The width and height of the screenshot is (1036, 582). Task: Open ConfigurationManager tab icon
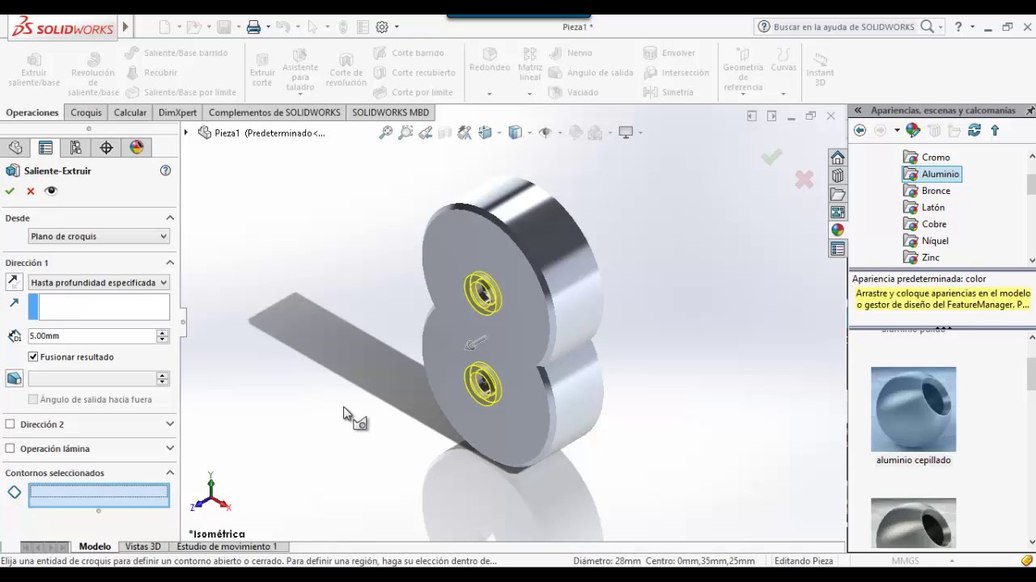pyautogui.click(x=75, y=147)
